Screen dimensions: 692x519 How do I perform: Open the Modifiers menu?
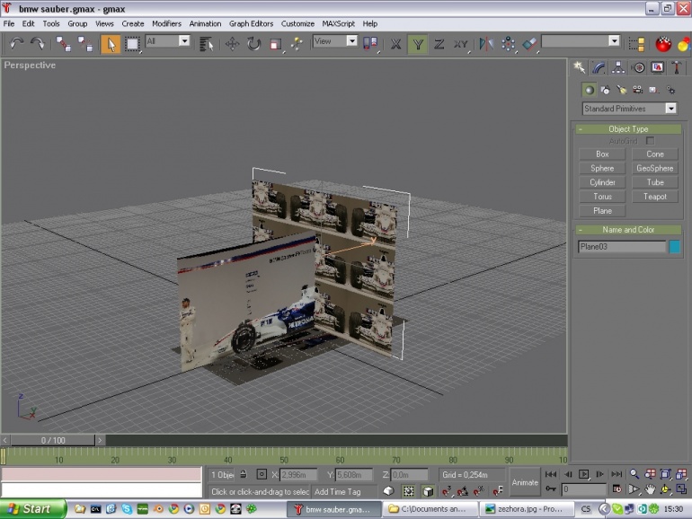(x=166, y=24)
